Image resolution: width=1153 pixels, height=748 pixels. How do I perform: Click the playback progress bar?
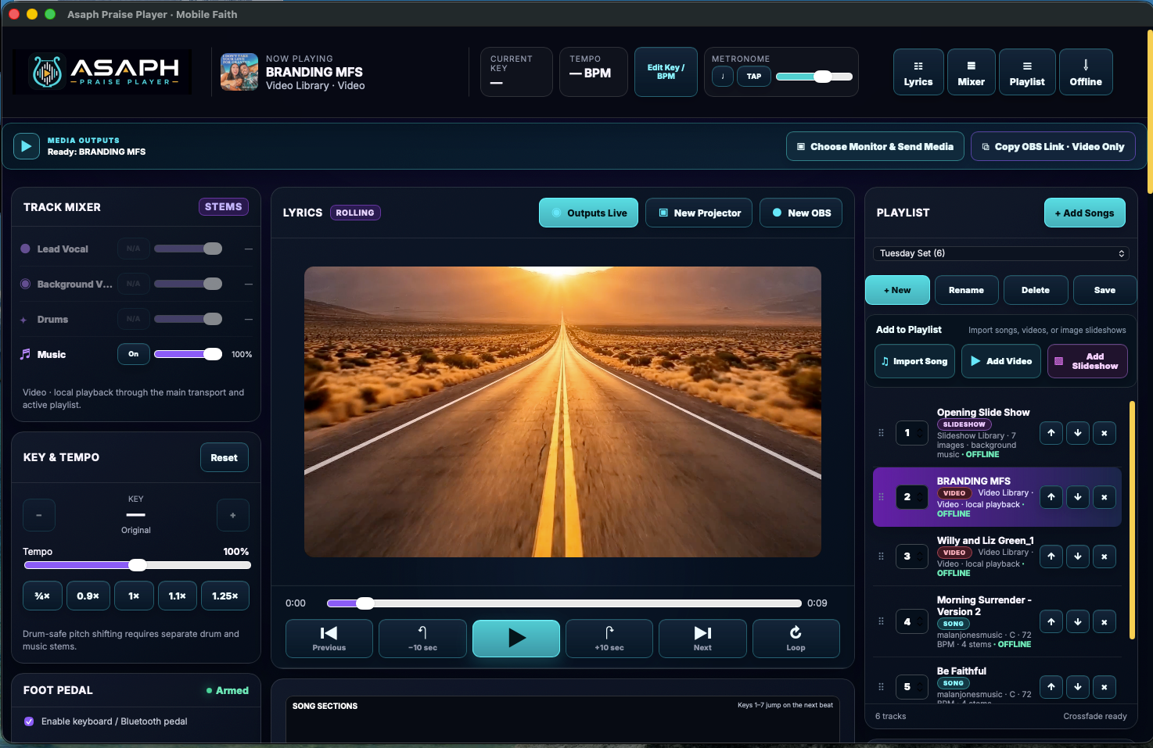coord(564,603)
